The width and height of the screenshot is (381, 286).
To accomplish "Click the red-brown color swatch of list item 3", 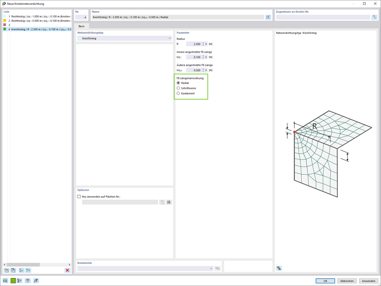I will 4,25.
